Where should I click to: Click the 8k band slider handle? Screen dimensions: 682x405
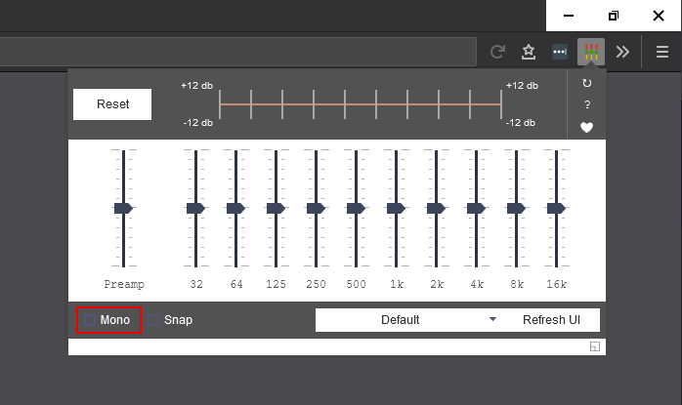point(516,208)
